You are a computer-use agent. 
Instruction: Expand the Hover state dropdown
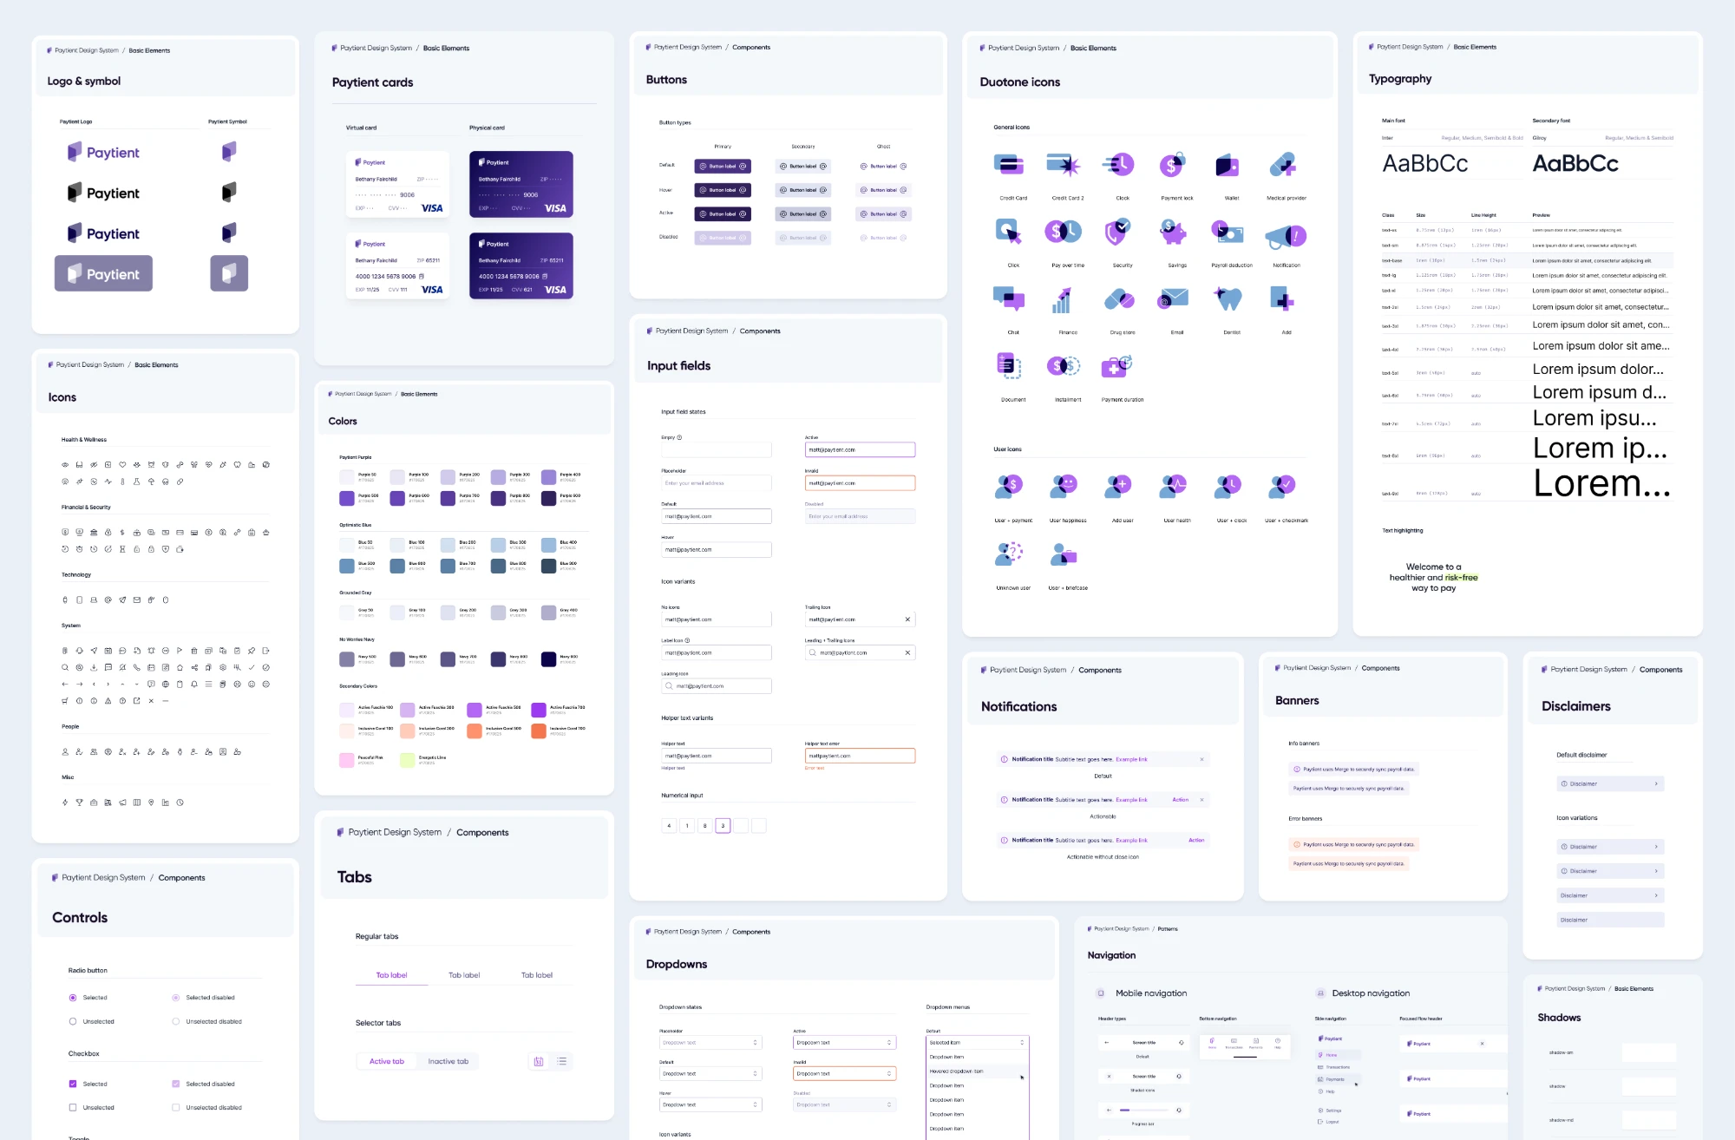[x=710, y=1104]
